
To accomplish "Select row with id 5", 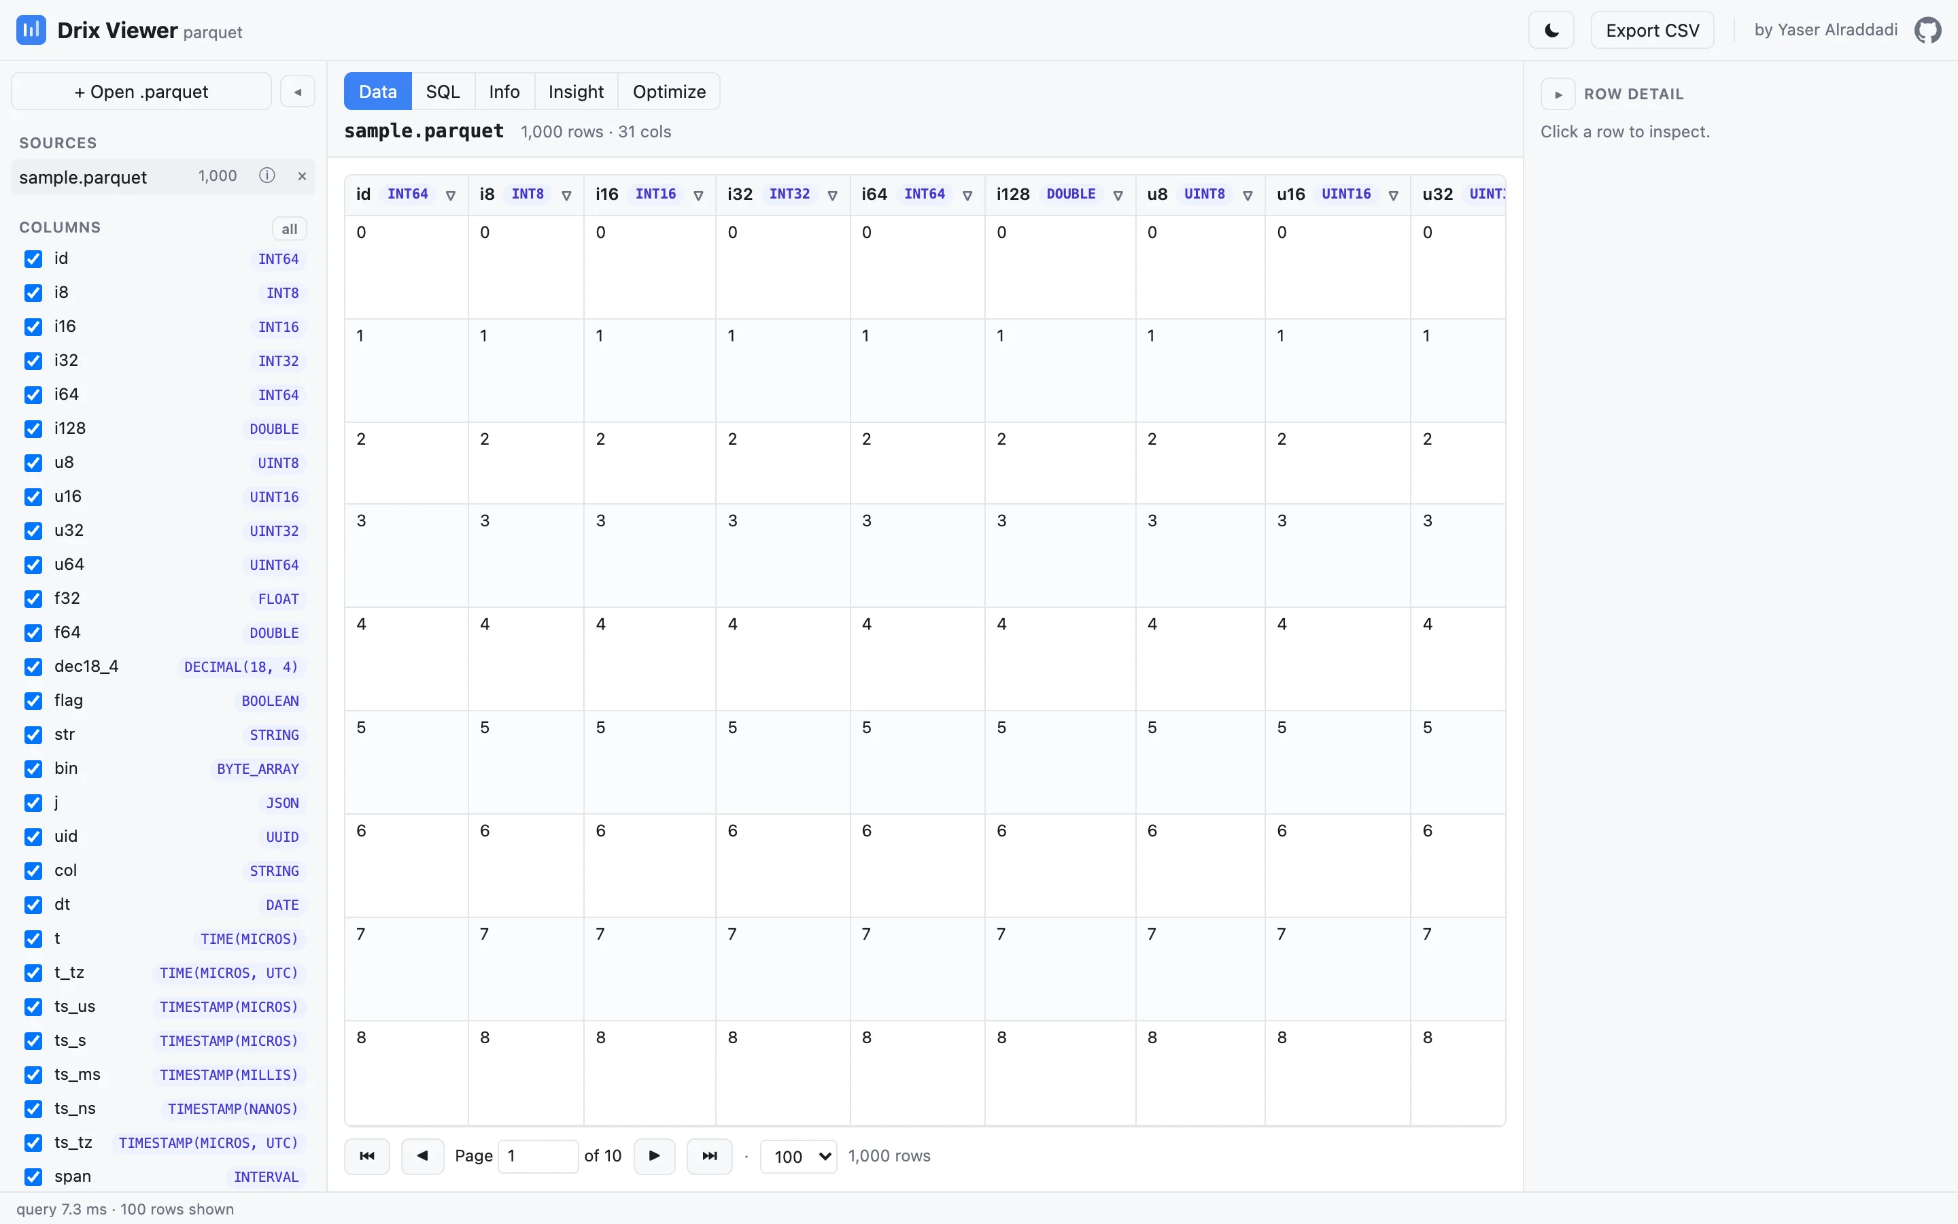I will tap(925, 762).
